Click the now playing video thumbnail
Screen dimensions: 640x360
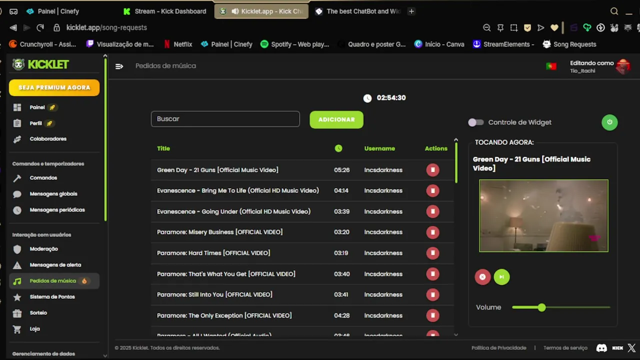tap(543, 215)
